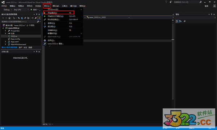Click the Home icon in Solution Explorer
217x130 pixels.
tap(9, 18)
